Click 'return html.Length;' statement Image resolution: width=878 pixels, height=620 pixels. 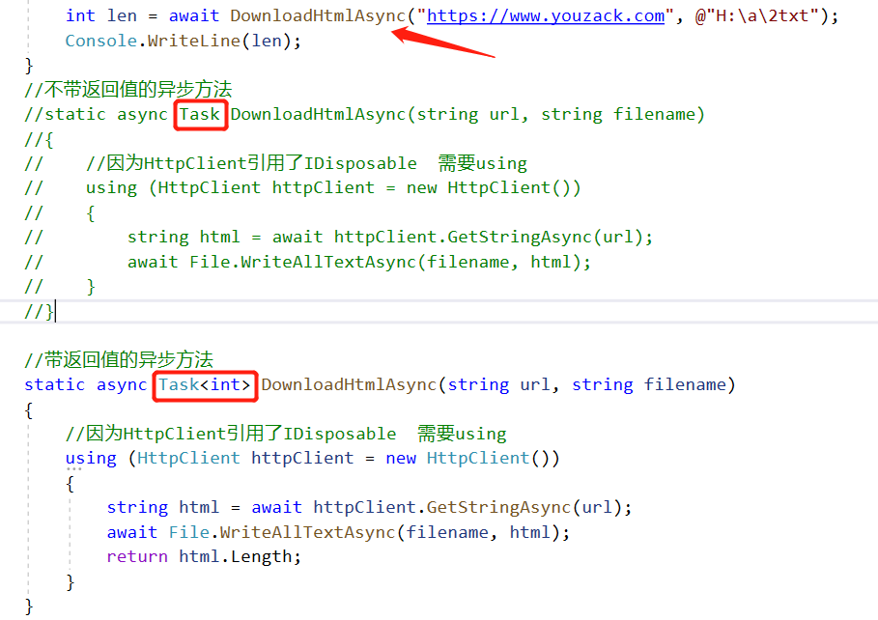[204, 556]
